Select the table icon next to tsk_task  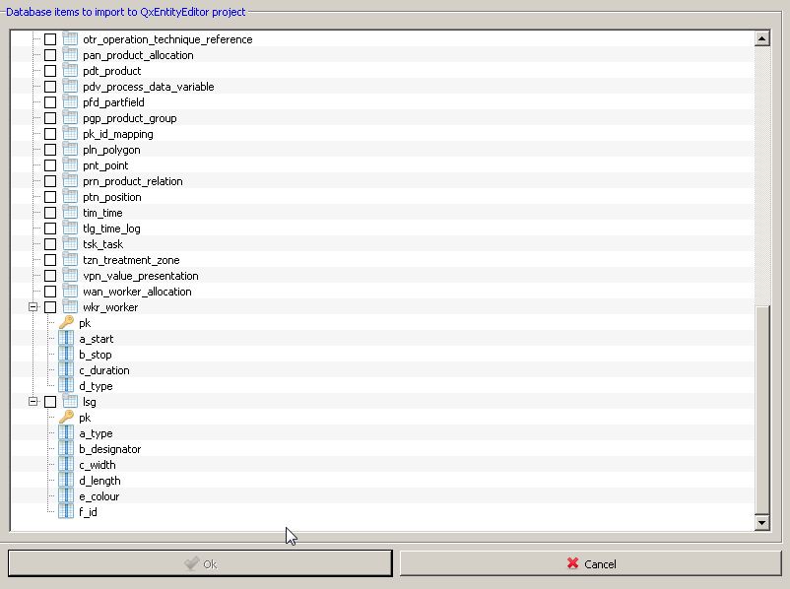(x=68, y=244)
